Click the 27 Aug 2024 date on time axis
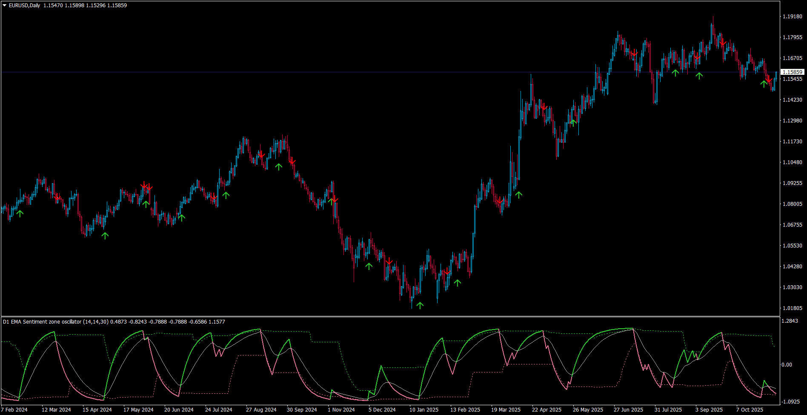Viewport: 807px width, 415px height. click(261, 410)
